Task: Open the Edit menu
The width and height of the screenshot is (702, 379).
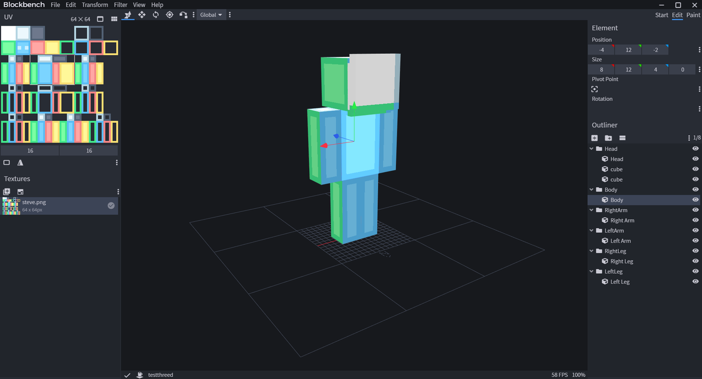Action: [71, 5]
